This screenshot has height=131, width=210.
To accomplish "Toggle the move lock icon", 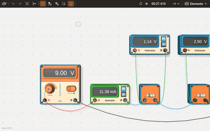I will point(57,4).
